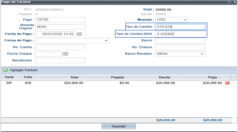Click the Moneda Original field
Image resolution: width=238 pixels, height=132 pixels.
pyautogui.click(x=60, y=27)
